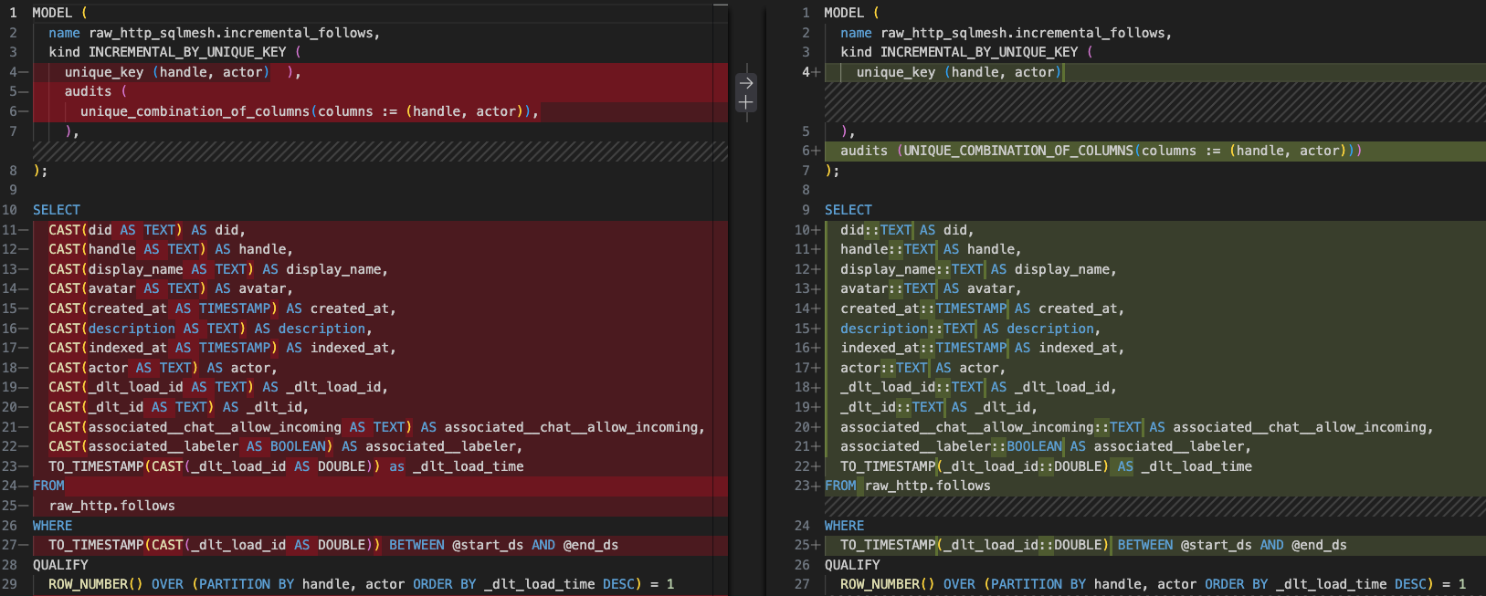
Task: Click the 'name raw_http_sqlmesh.incremental_follows' line in right pane
Action: click(1006, 33)
